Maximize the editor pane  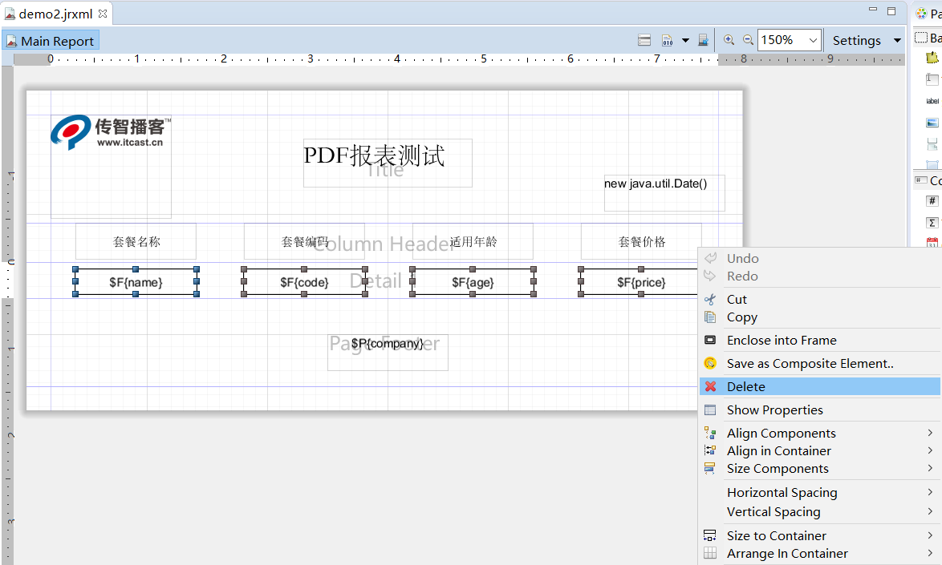pos(891,10)
